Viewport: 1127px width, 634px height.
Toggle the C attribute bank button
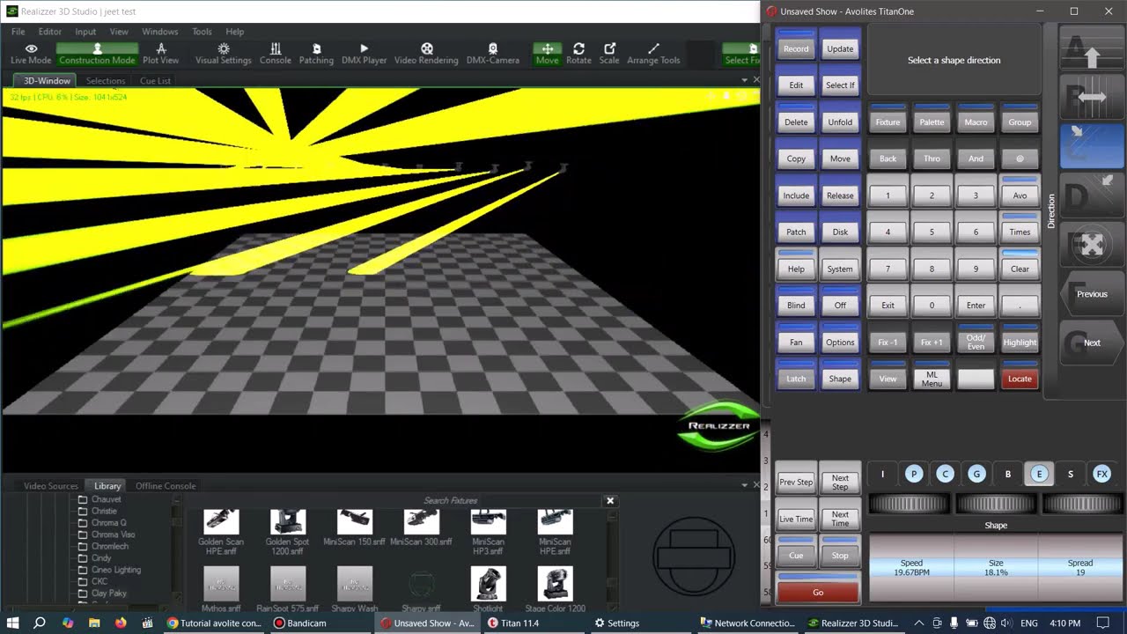click(945, 474)
